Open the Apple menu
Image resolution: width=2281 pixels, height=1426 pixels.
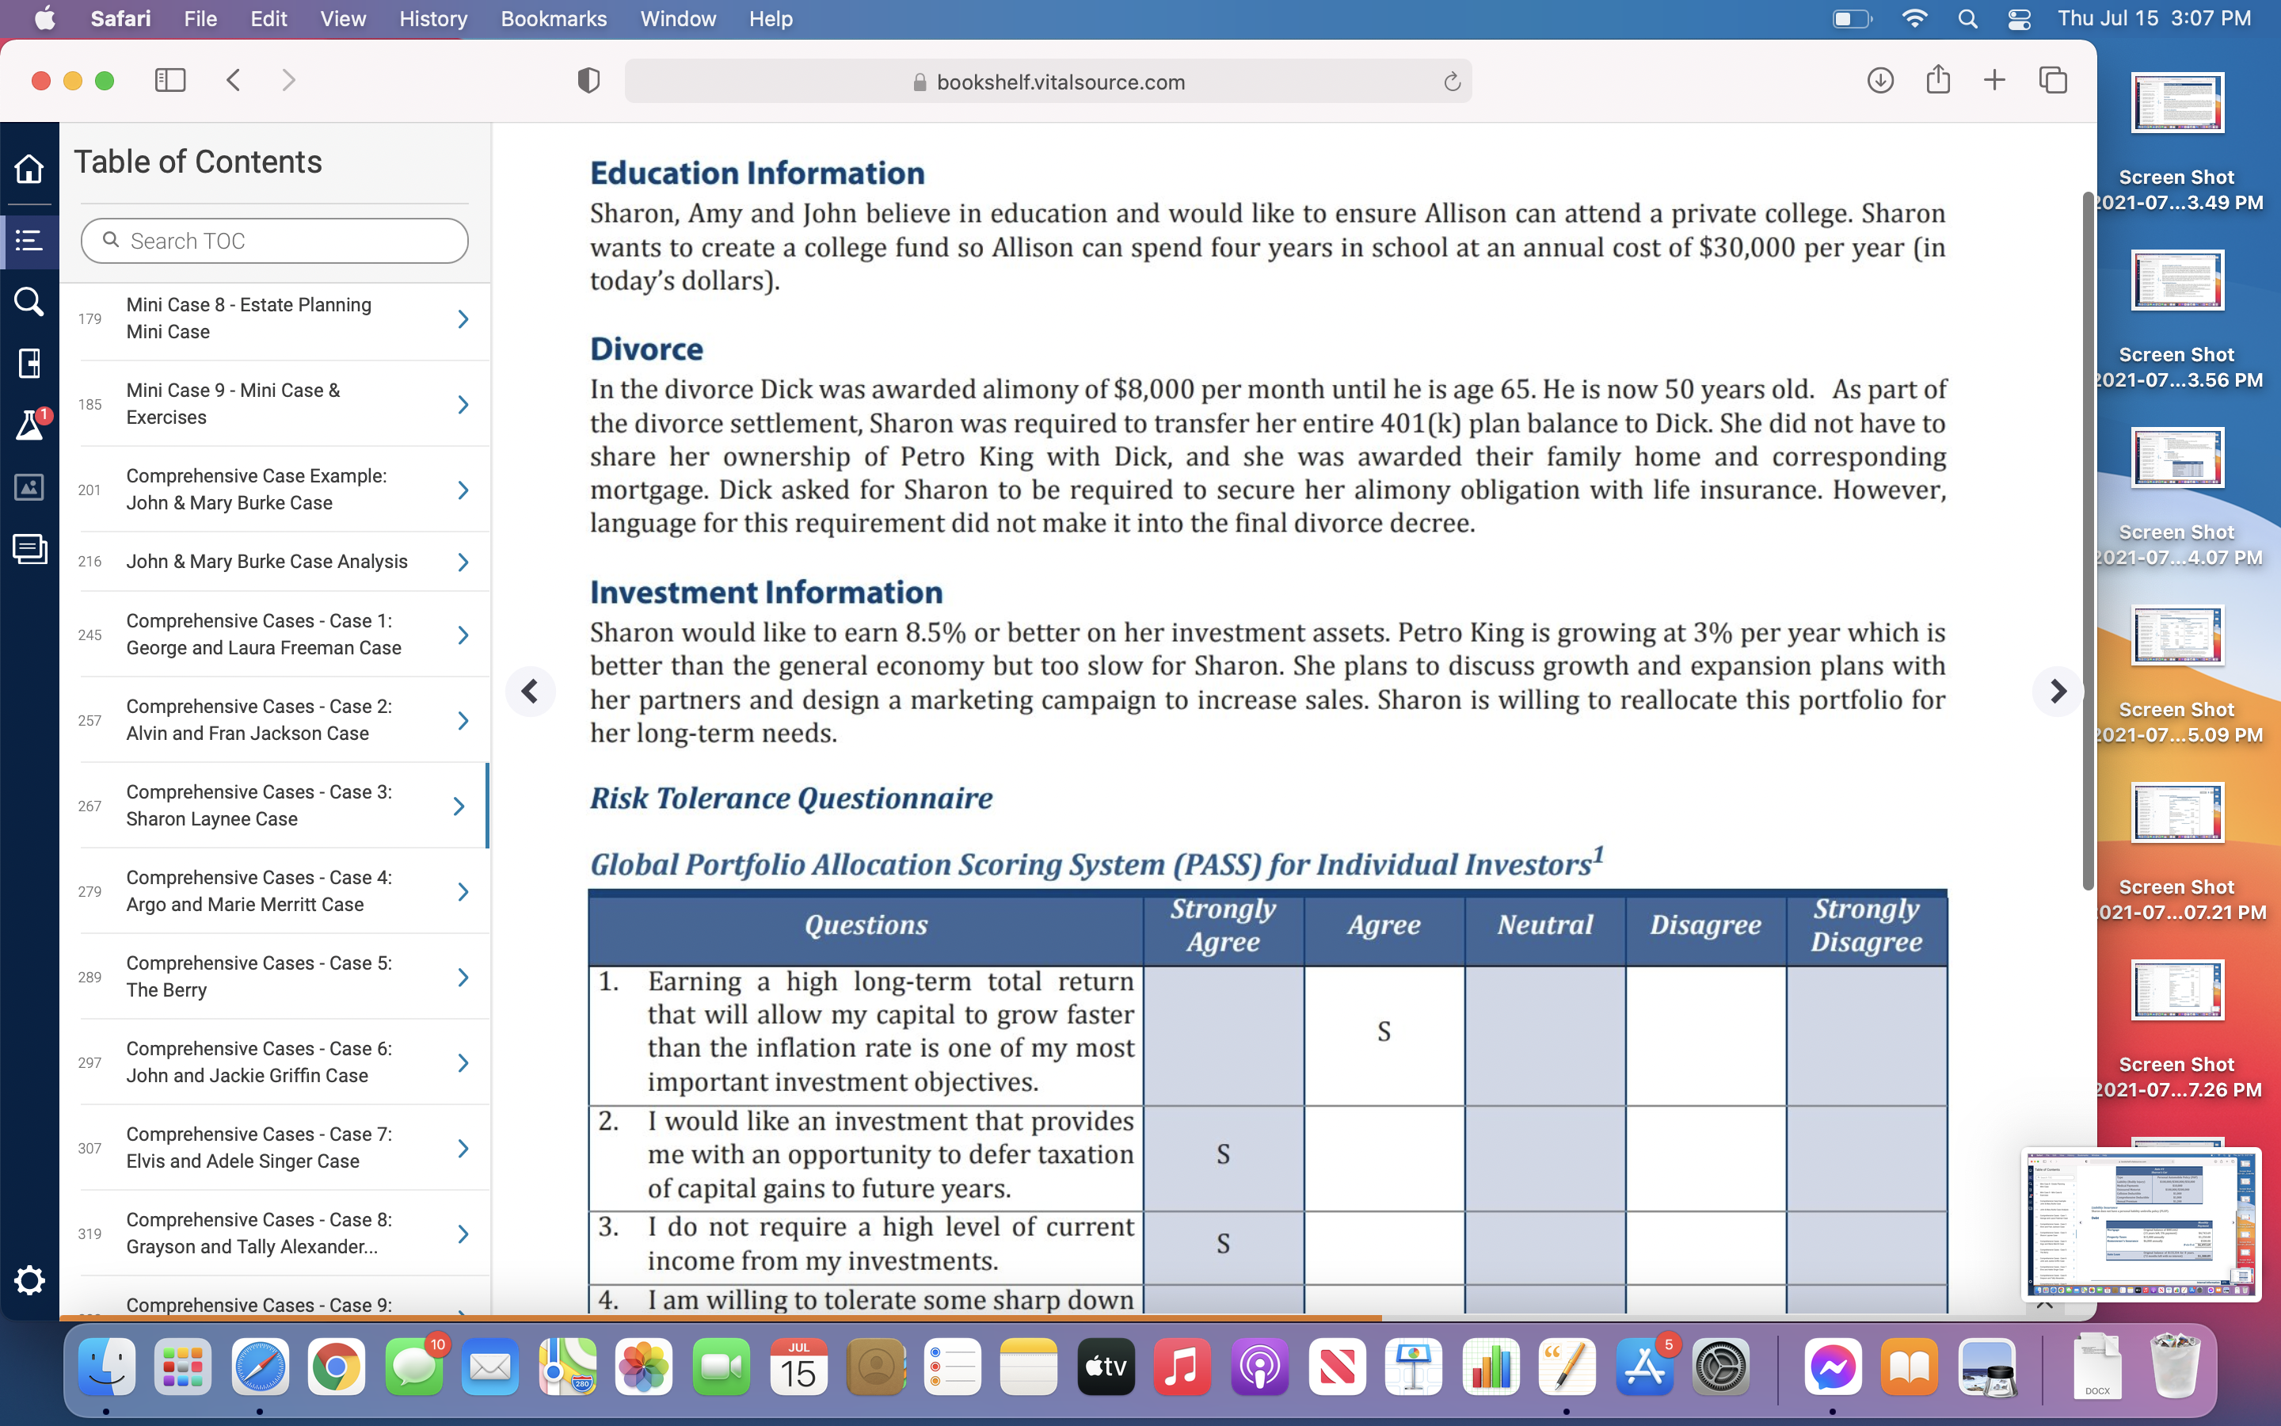pyautogui.click(x=44, y=19)
